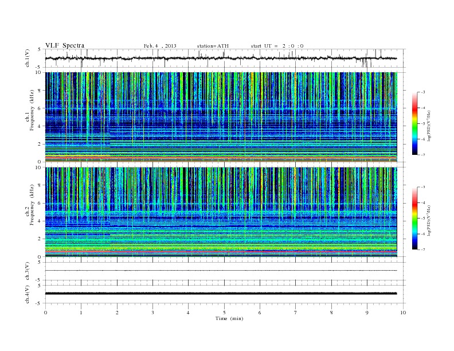Screen dimensions: 454x351
Task: Click the "4" kHz tick of ch.1 spectrogram
Action: tap(40, 126)
